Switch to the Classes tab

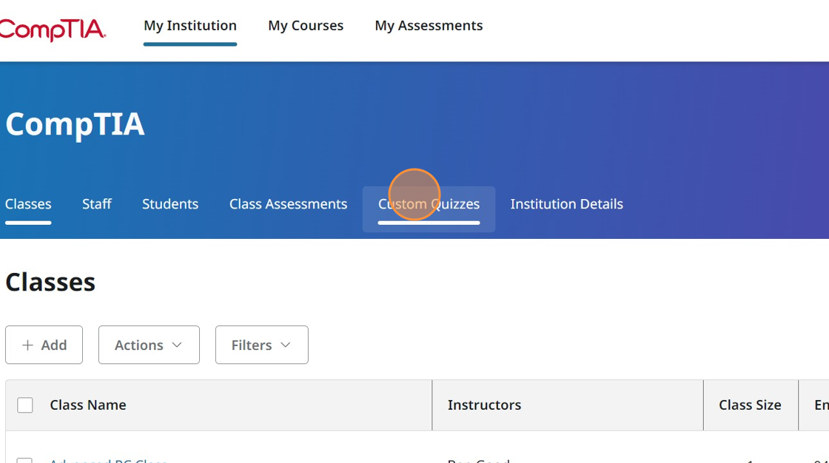28,204
